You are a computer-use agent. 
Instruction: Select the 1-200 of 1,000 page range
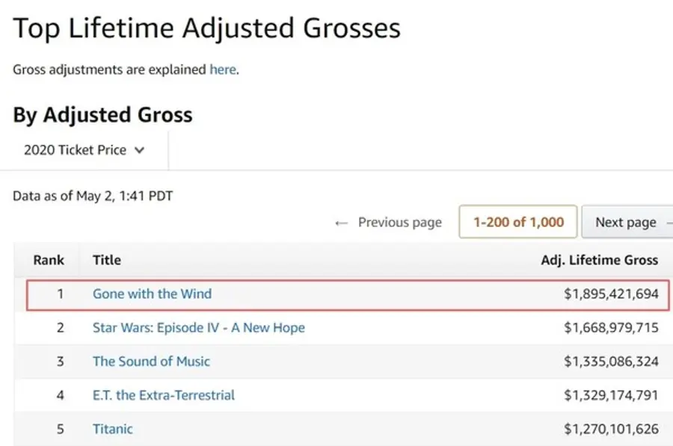coord(518,222)
